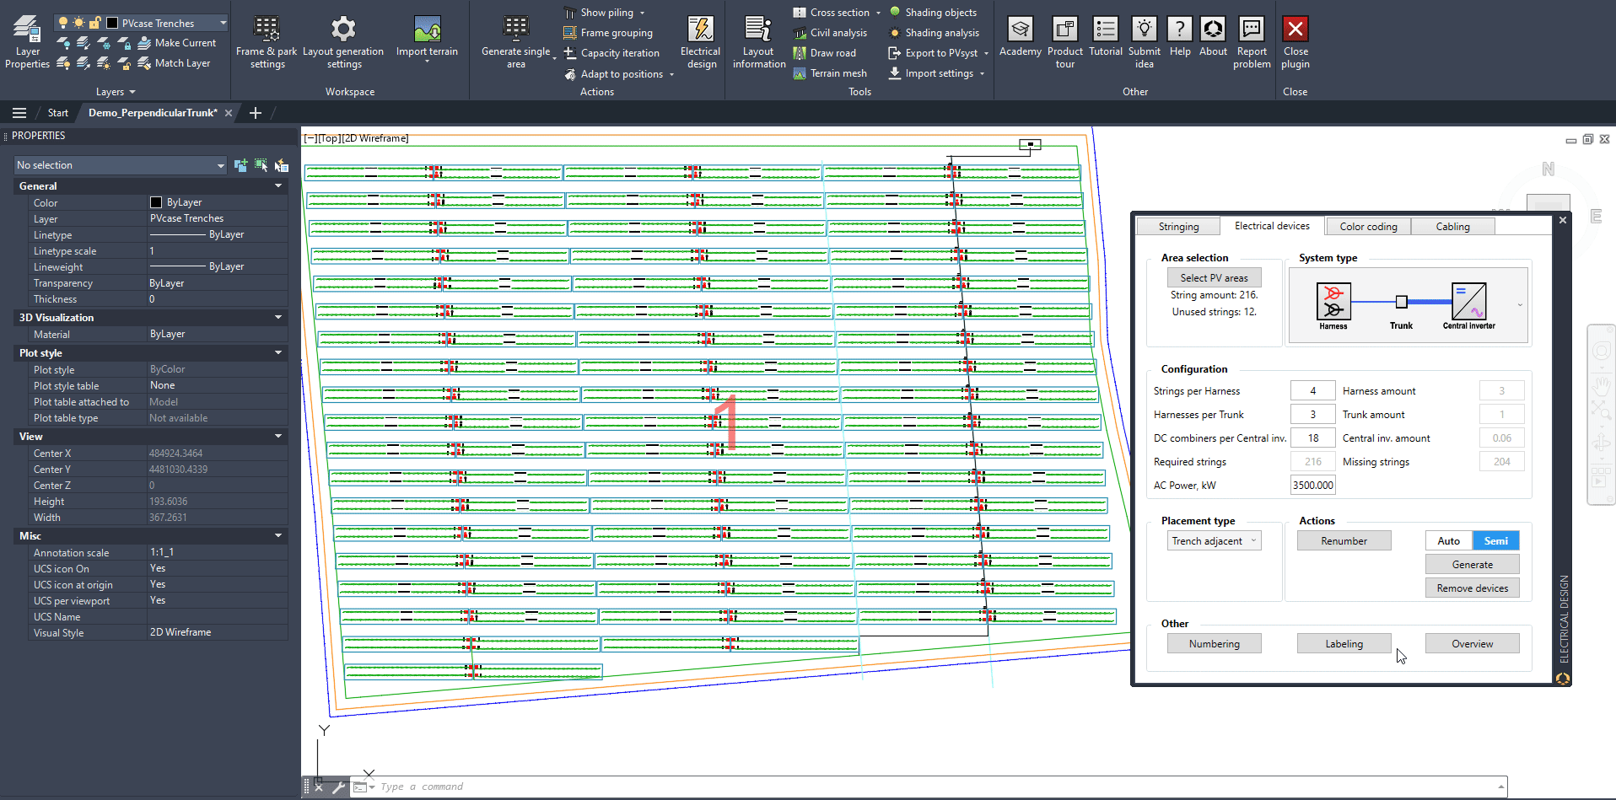This screenshot has width=1616, height=800.
Task: Switch to Auto placement mode
Action: tap(1448, 541)
